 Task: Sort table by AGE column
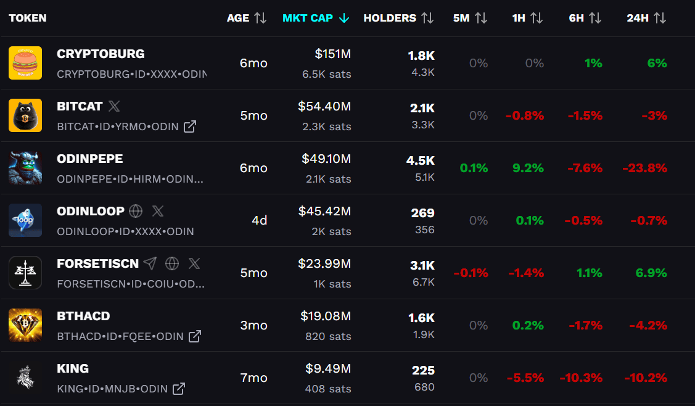coord(247,18)
